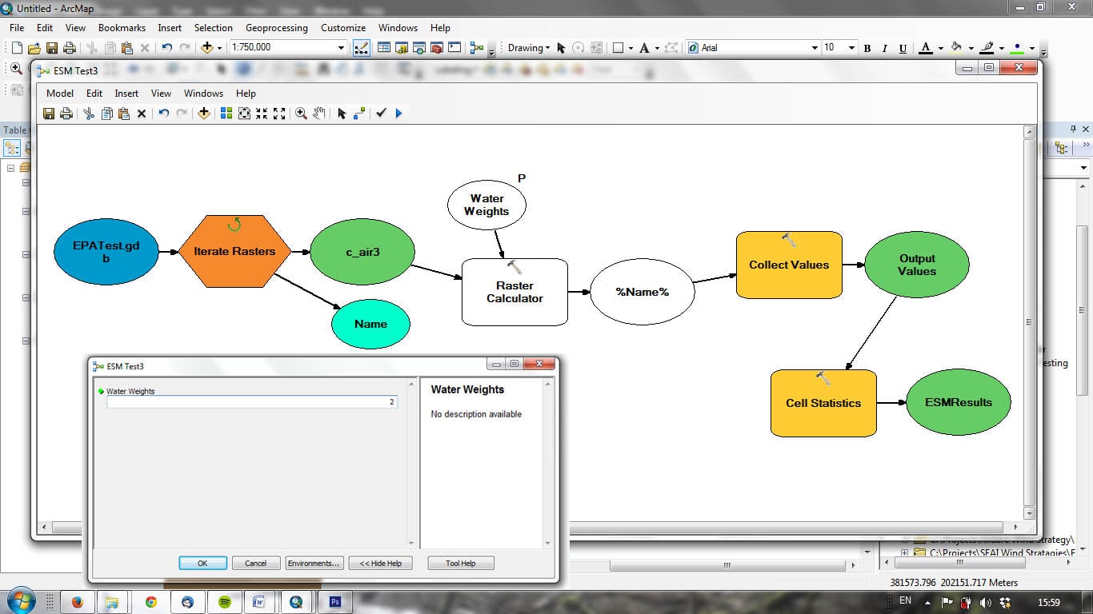Toggle Italic text formatting
The image size is (1093, 614).
(x=885, y=48)
